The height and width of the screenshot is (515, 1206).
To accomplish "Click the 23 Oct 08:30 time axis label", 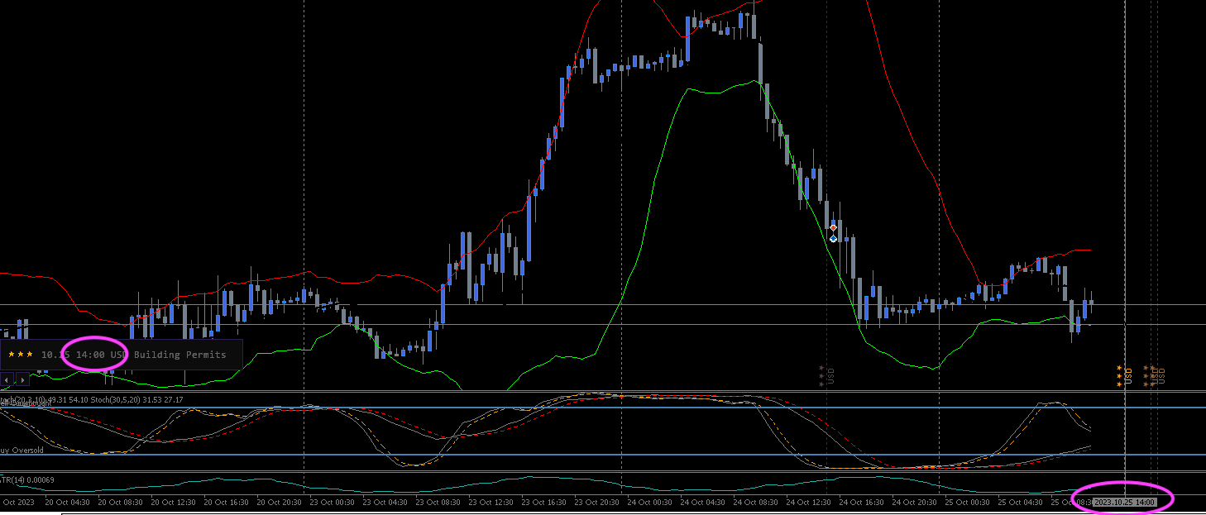I will 438,502.
